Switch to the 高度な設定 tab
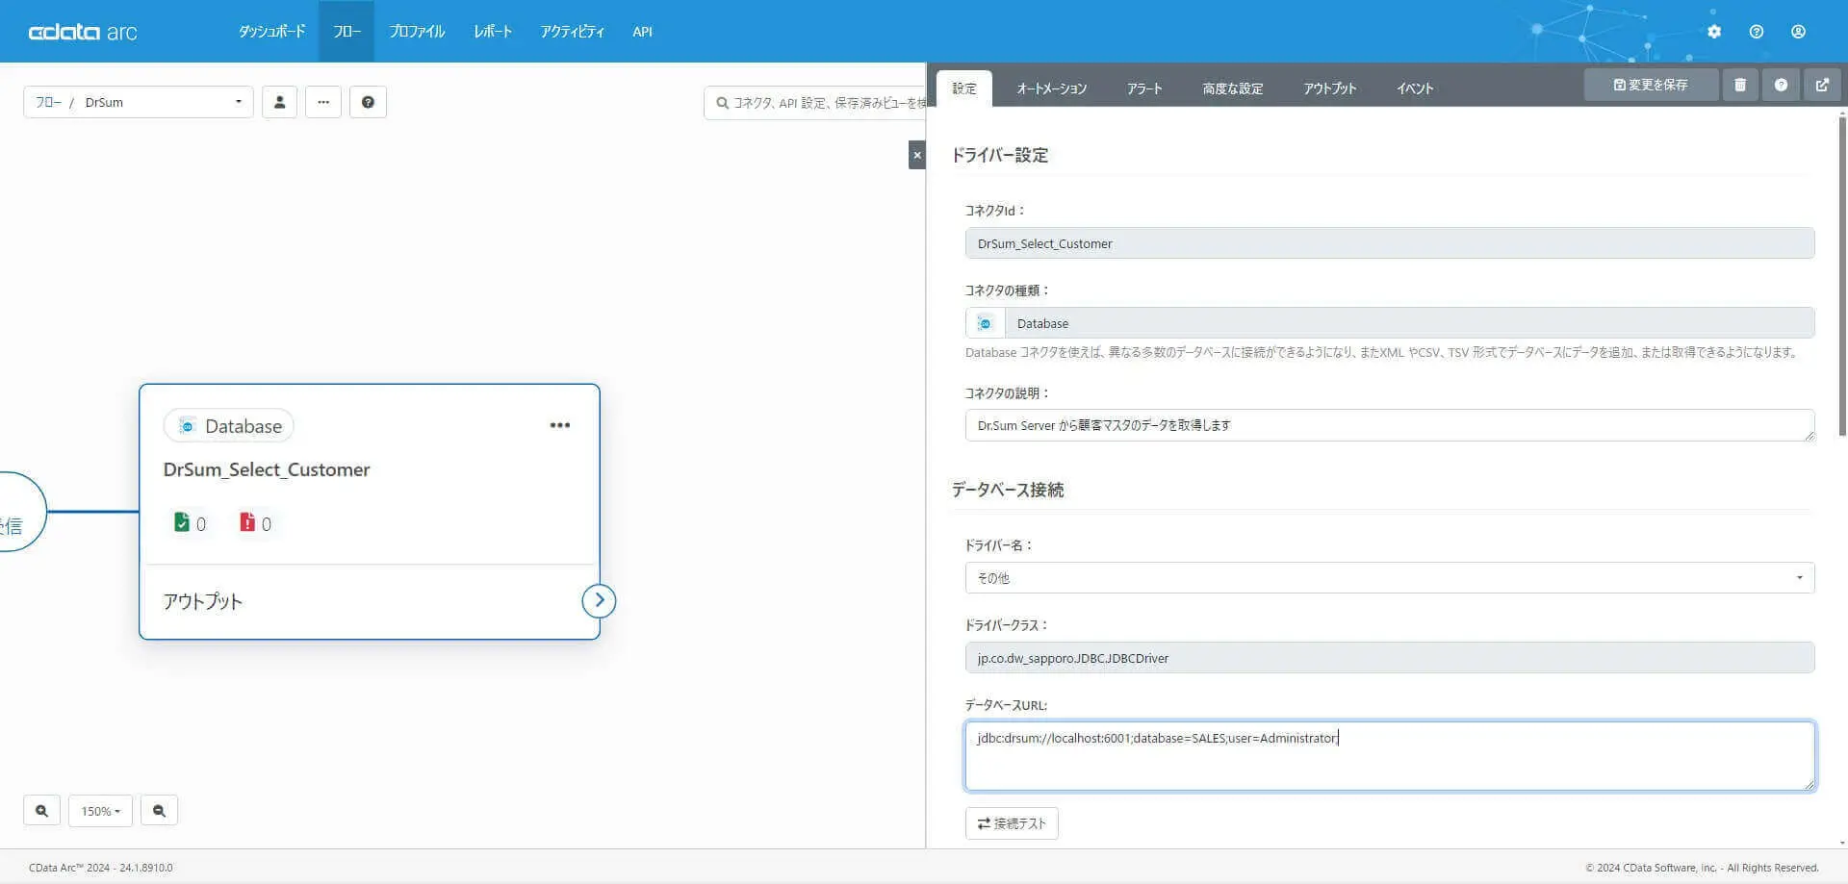This screenshot has height=884, width=1848. click(1233, 88)
